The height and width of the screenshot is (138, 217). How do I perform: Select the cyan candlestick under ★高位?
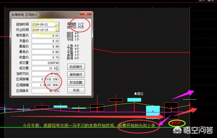pyautogui.click(x=134, y=100)
